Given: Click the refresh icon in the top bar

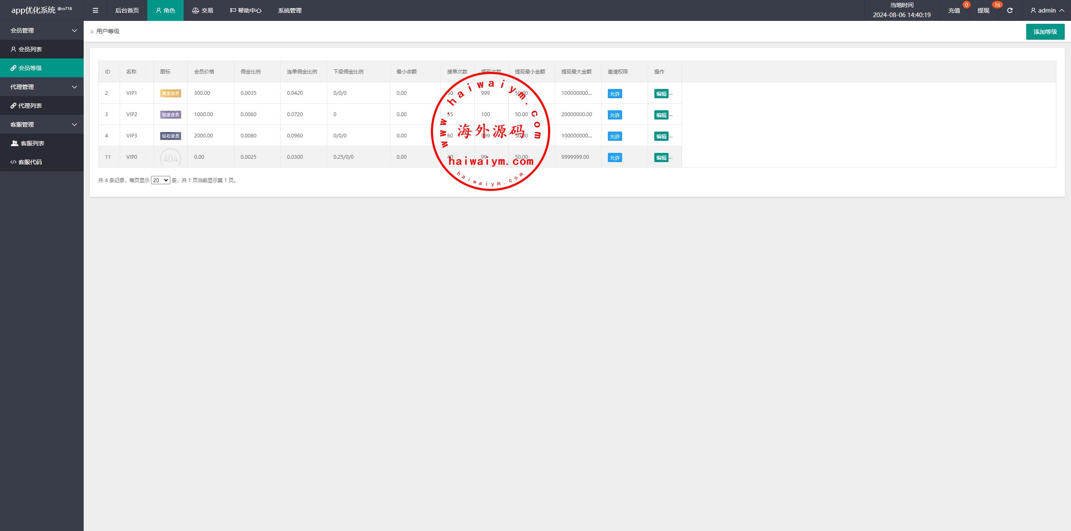Looking at the screenshot, I should (1010, 10).
